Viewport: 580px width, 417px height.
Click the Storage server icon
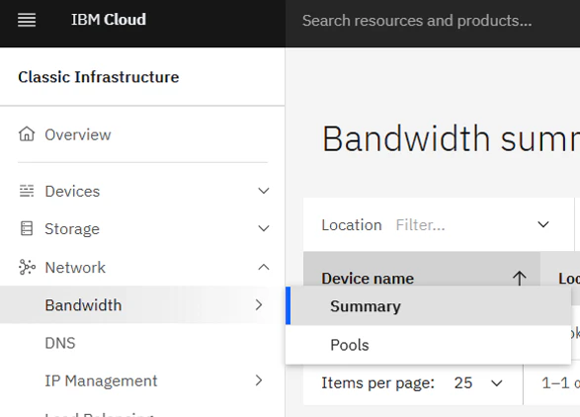coord(27,228)
